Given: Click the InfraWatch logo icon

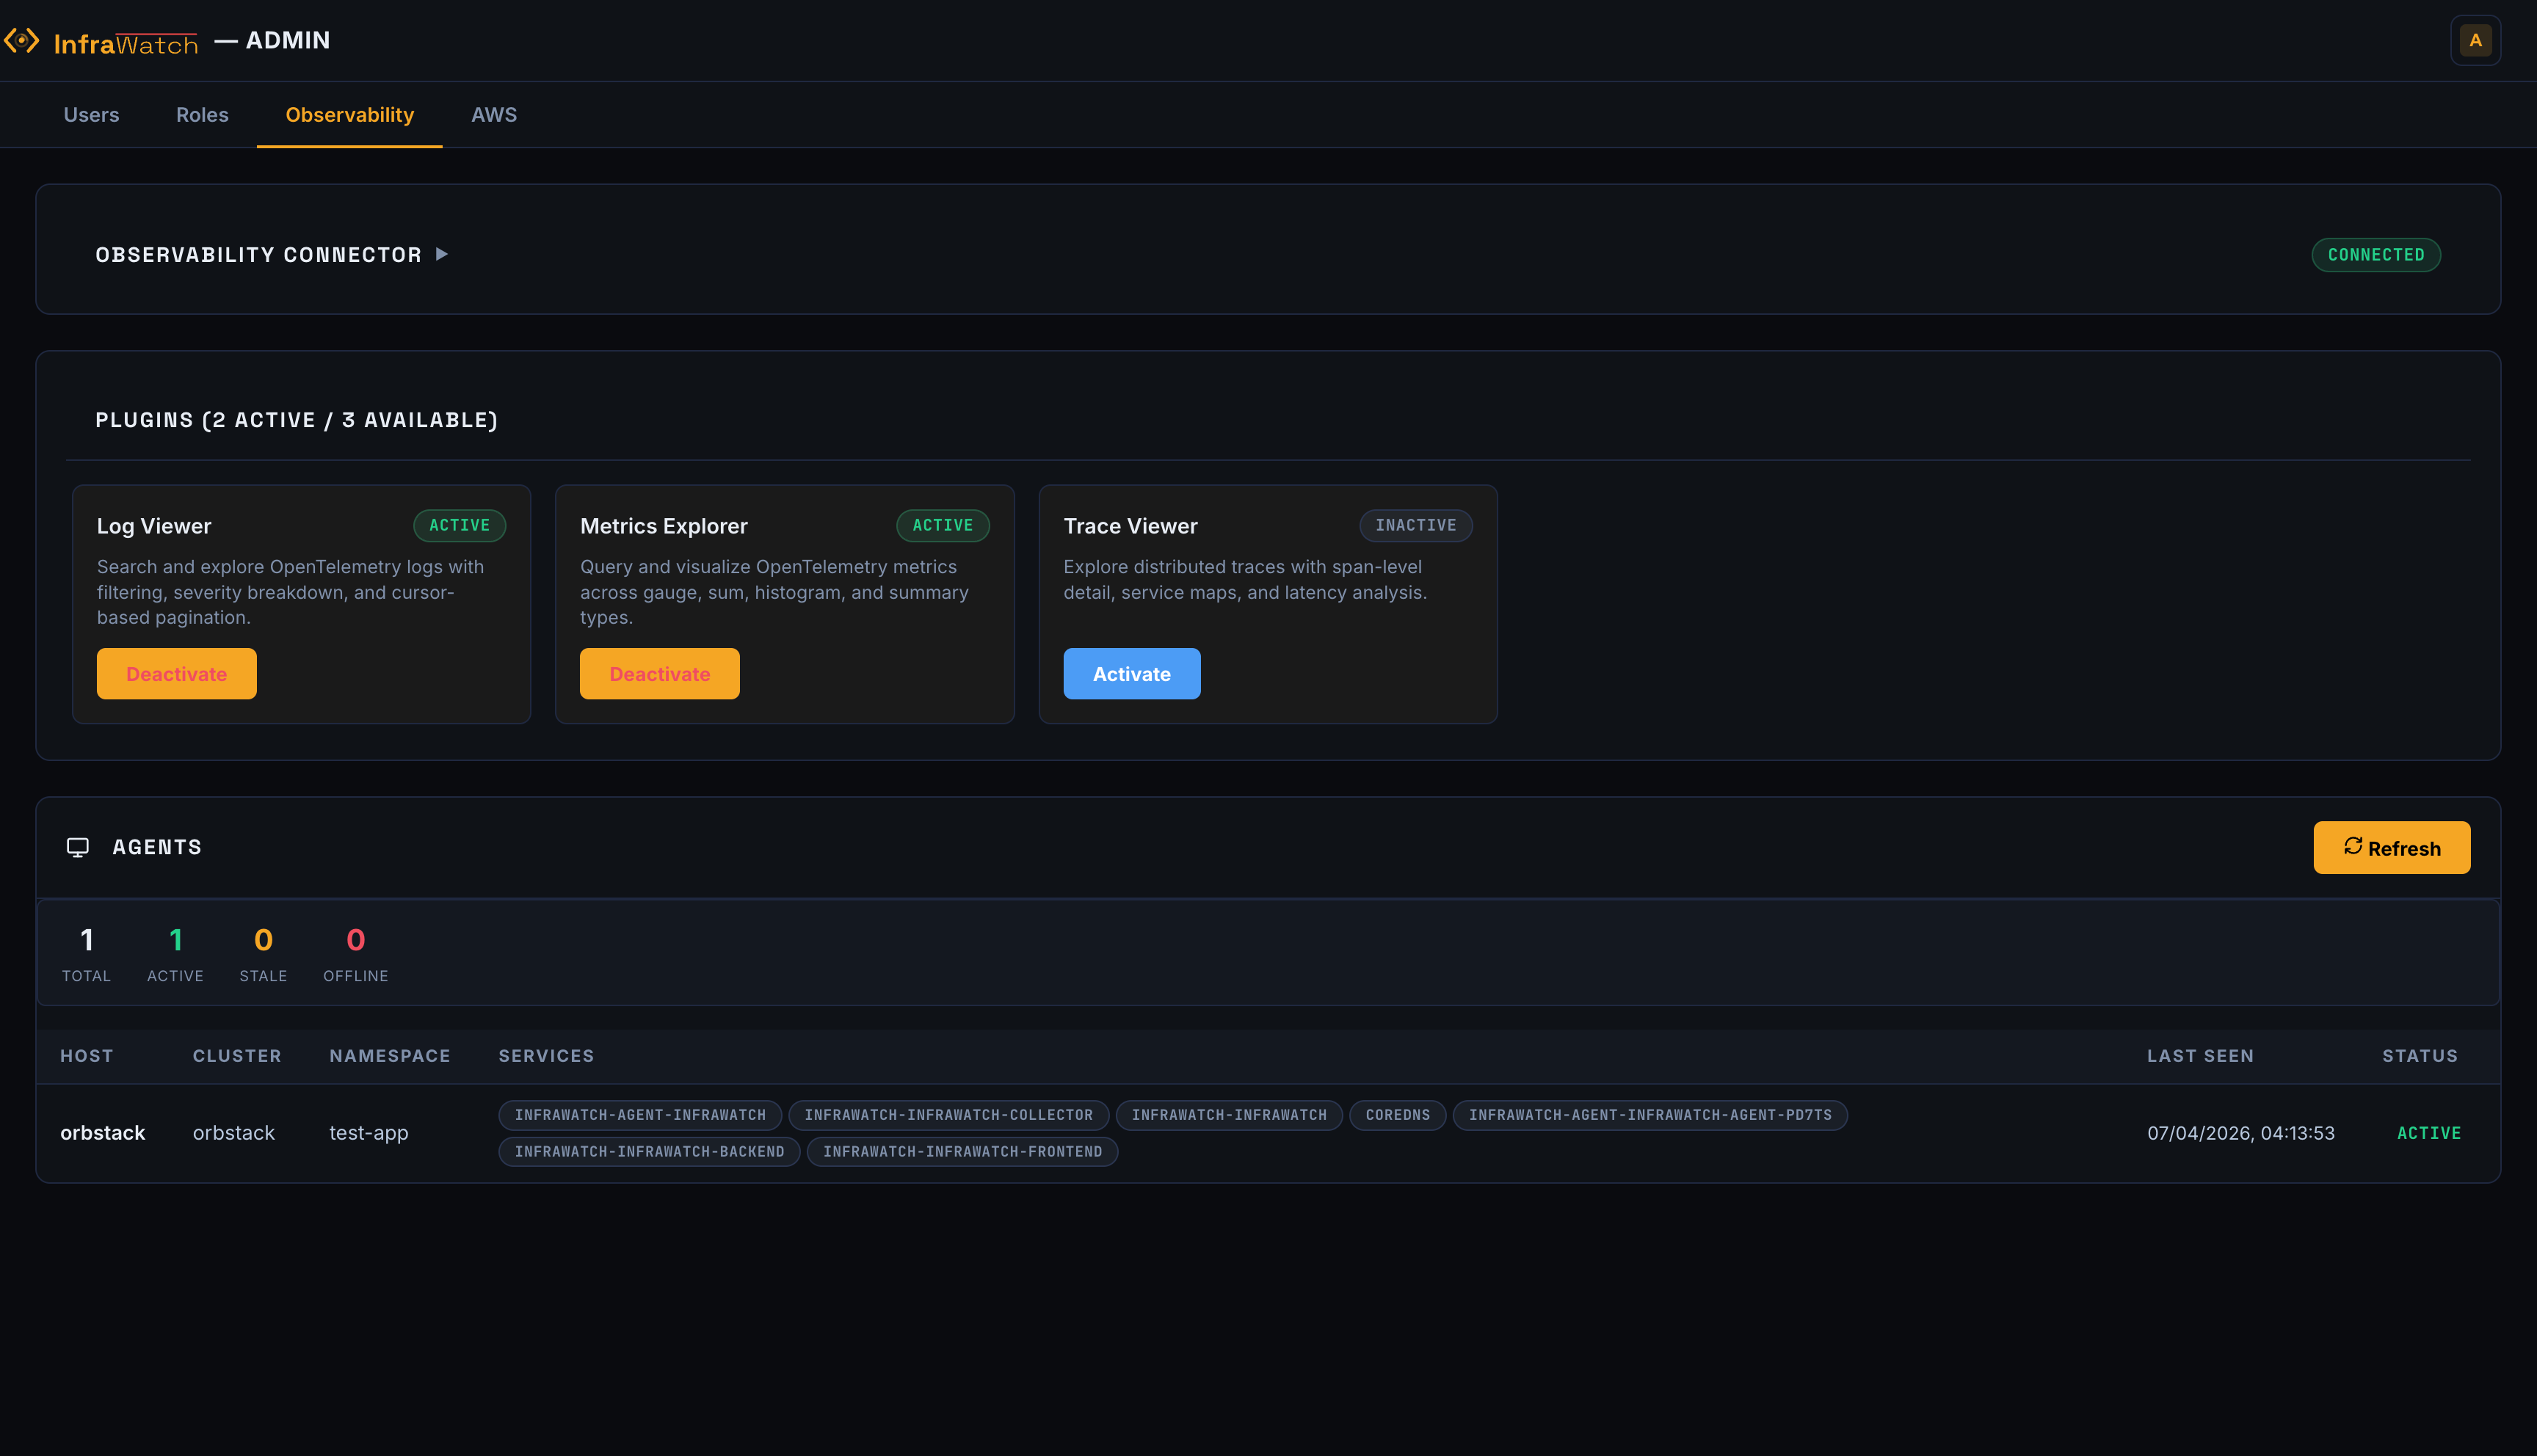Looking at the screenshot, I should 21,40.
